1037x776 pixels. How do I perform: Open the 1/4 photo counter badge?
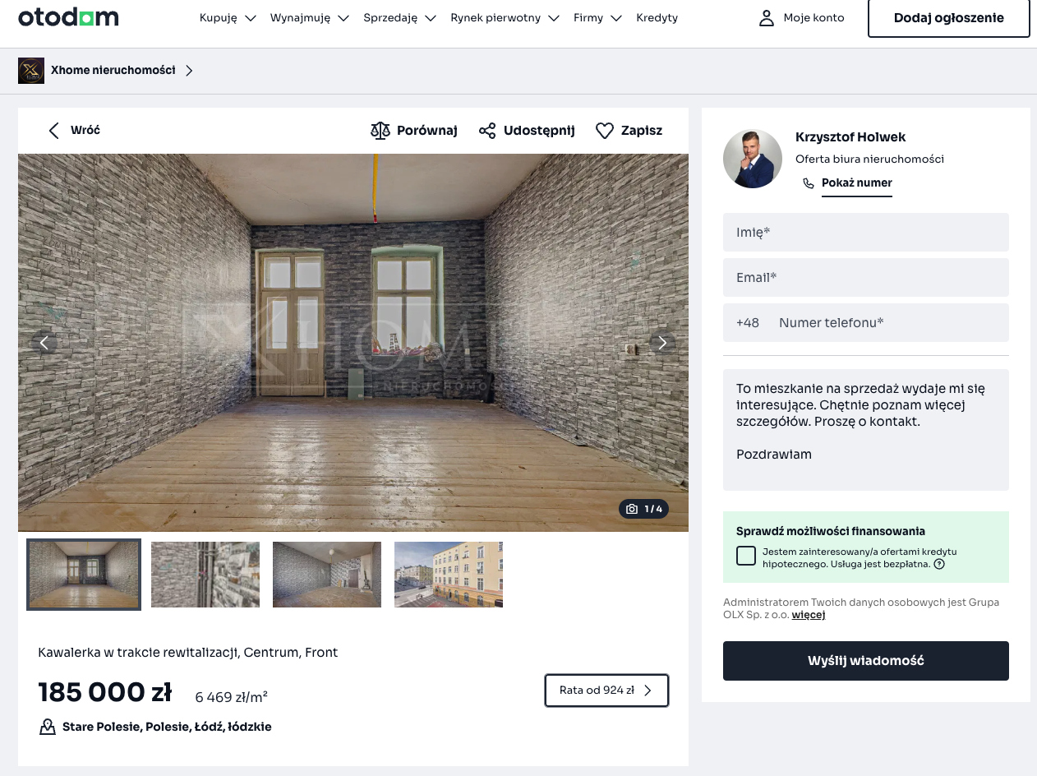pos(643,509)
